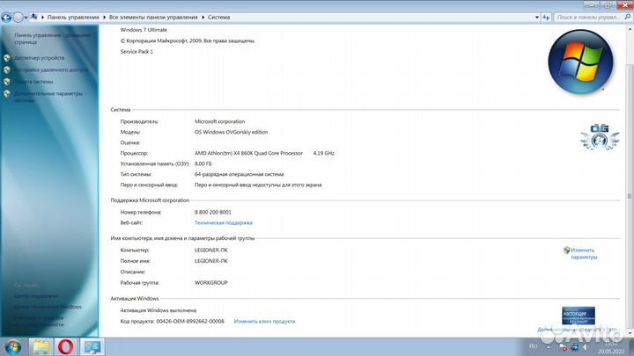Expand arrow before Система breadcrumb

[x=203, y=18]
